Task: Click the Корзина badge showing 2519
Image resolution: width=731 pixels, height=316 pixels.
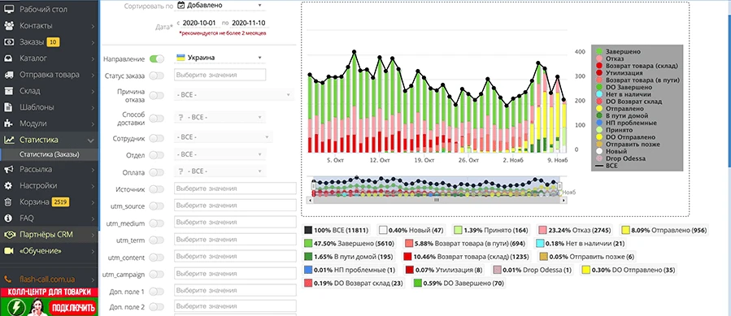Action: pyautogui.click(x=60, y=201)
